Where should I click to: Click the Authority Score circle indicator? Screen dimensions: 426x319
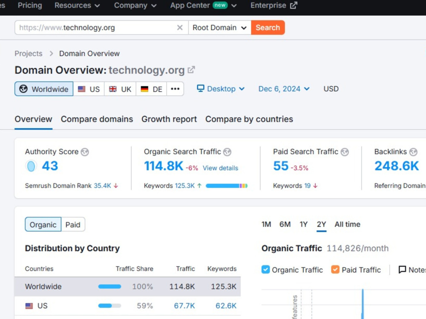[31, 166]
